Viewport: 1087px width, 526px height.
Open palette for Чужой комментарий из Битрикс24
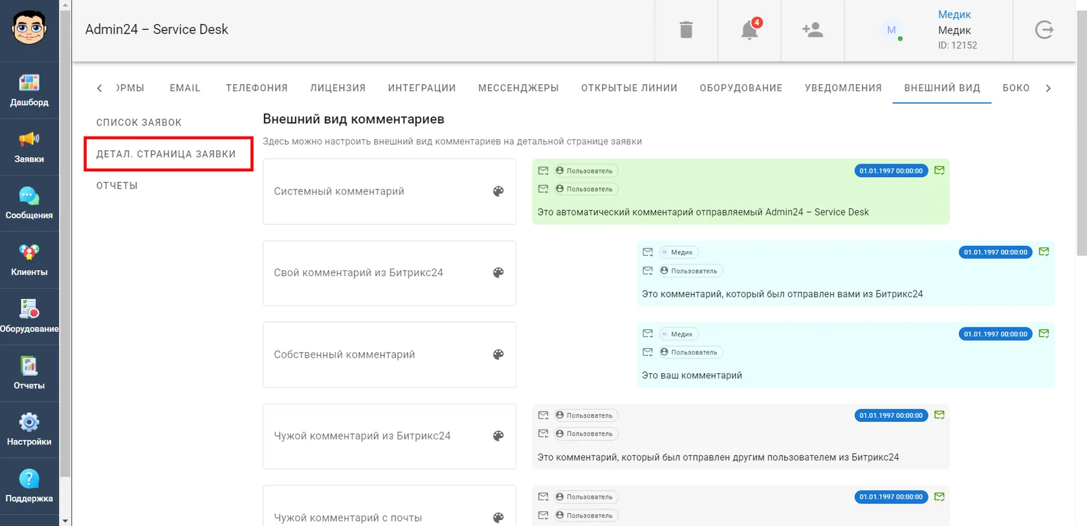(x=498, y=436)
